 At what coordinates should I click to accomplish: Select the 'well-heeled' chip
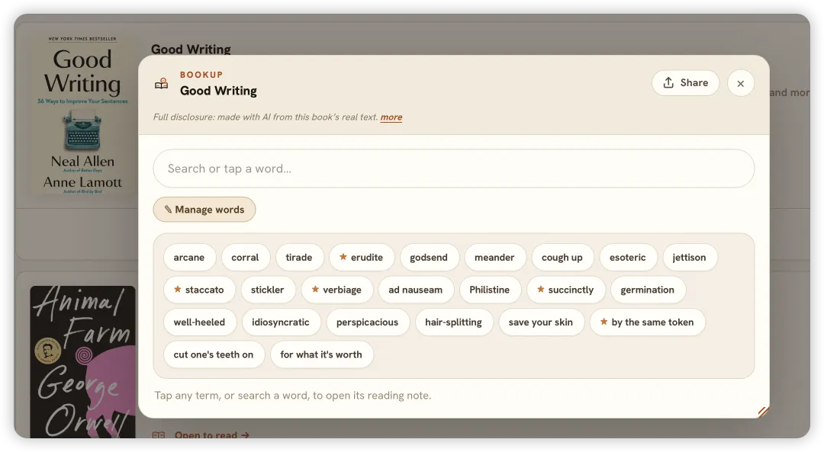pos(200,322)
